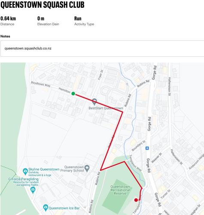The width and height of the screenshot is (204, 215).
Task: Click the Notes text field
Action: [102, 49]
